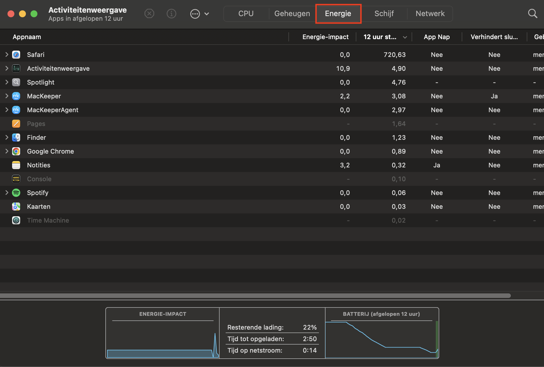544x367 pixels.
Task: Sort by App Nap column header
Action: point(437,37)
